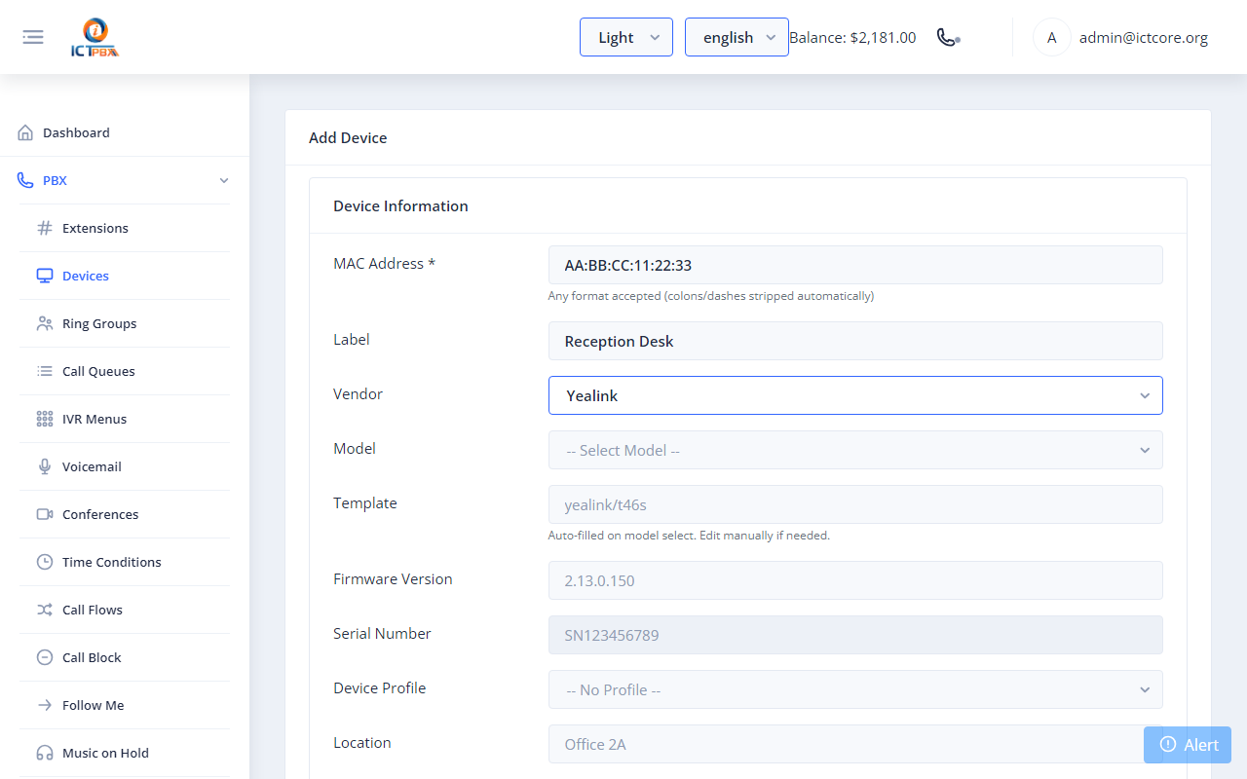Viewport: 1247px width, 779px height.
Task: Click the Call Queues list icon
Action: (45, 371)
